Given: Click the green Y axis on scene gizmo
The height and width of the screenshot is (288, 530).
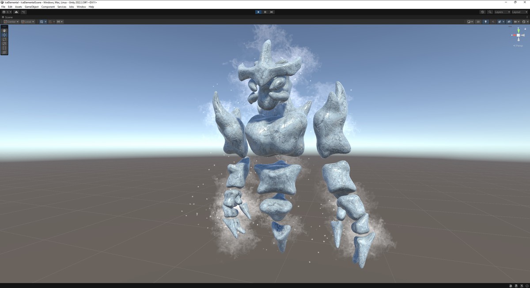Looking at the screenshot, I should click(519, 30).
